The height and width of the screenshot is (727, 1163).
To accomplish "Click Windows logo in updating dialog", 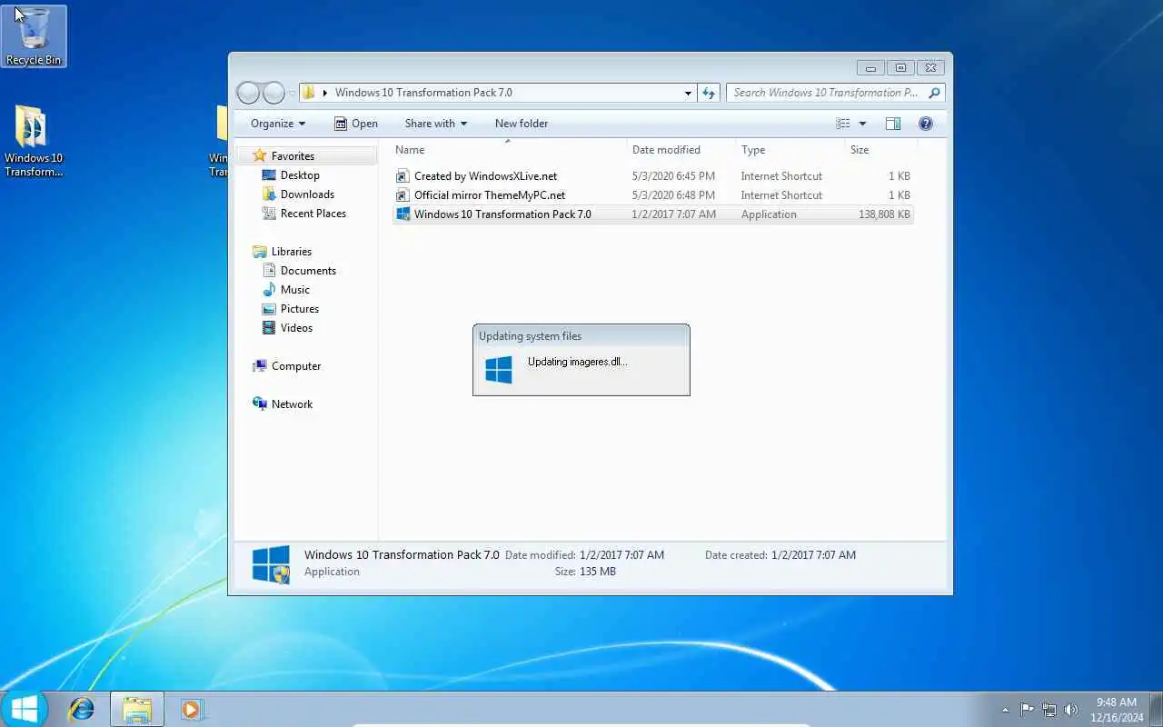I will pyautogui.click(x=499, y=370).
